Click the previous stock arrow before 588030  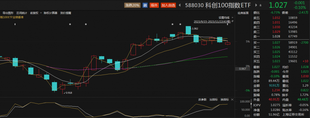point(180,5)
